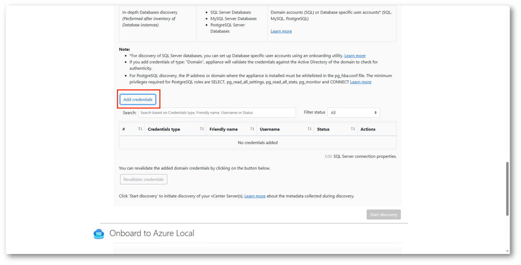Sort by the # column arrows
This screenshot has width=521, height=265.
coord(140,129)
